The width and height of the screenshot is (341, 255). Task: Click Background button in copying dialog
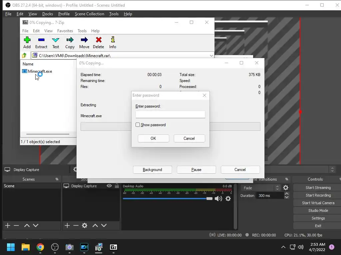[x=153, y=170]
